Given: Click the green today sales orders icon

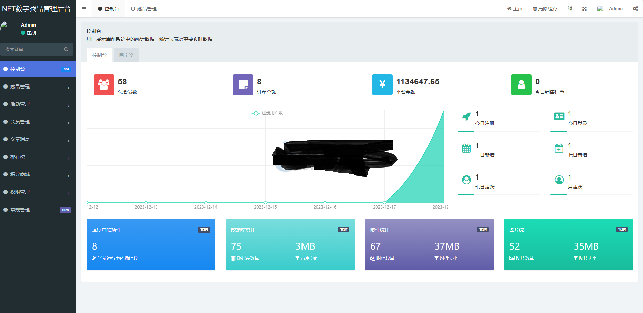Looking at the screenshot, I should (x=521, y=84).
